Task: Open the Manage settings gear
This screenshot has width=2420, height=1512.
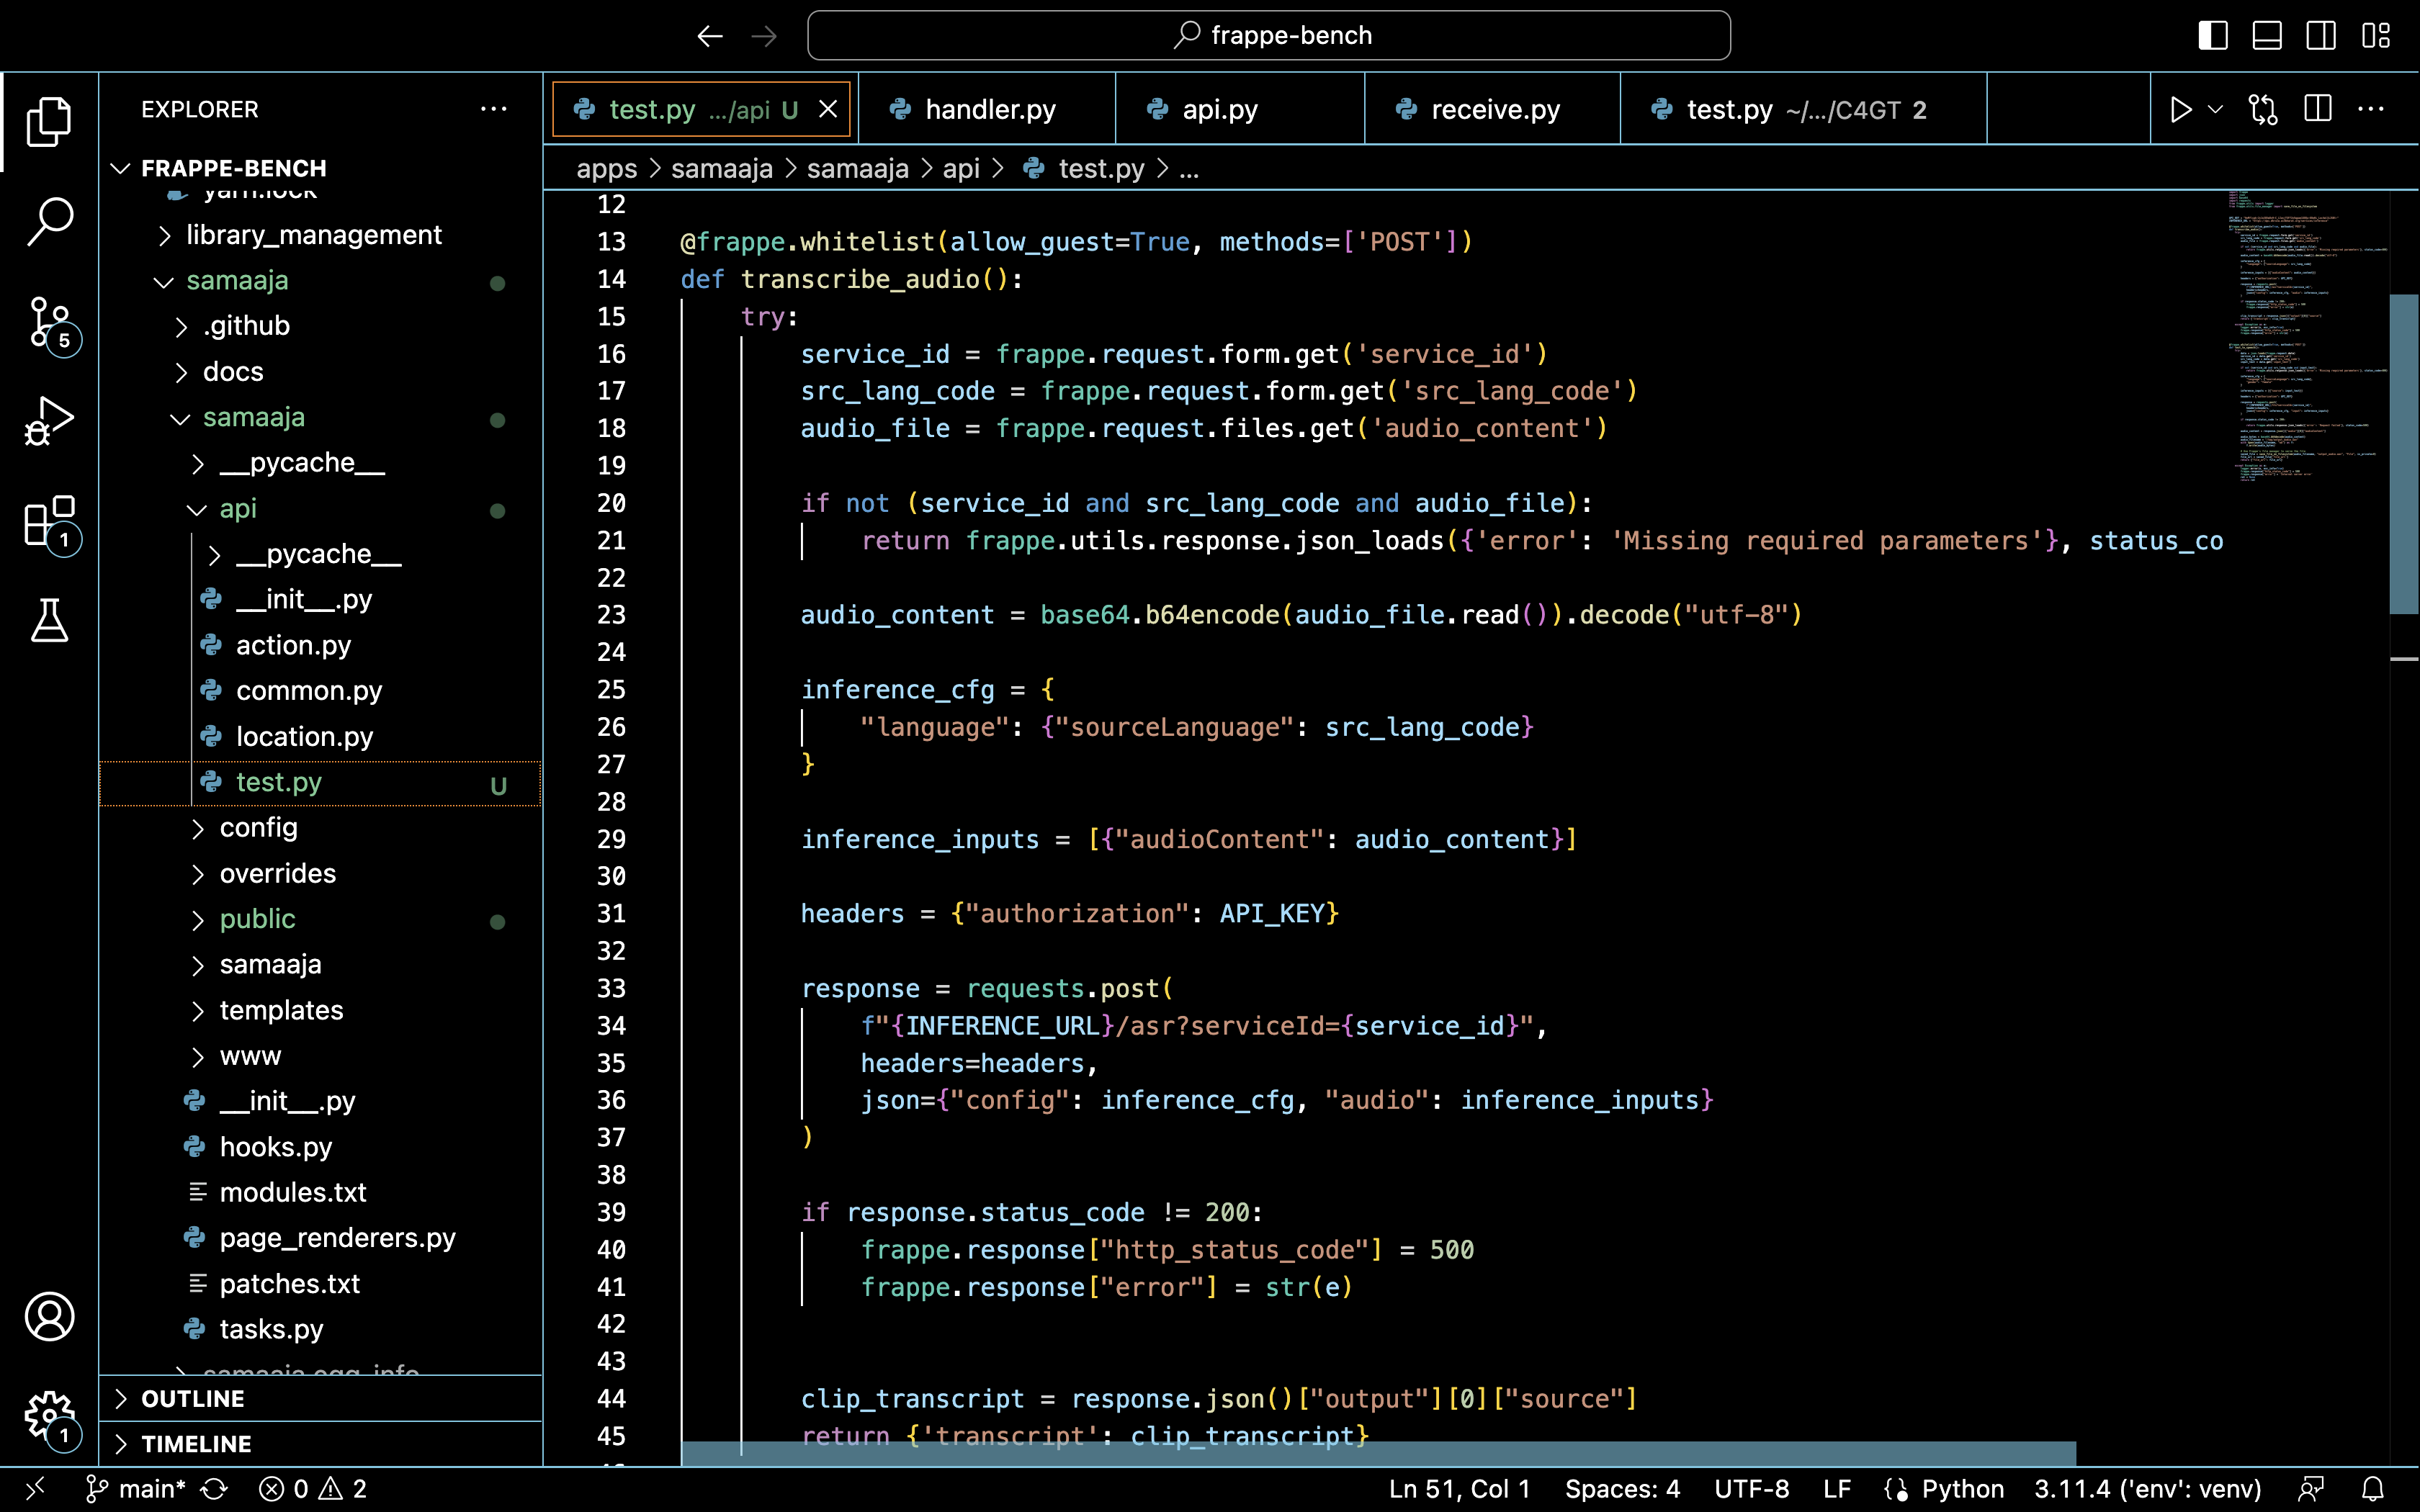Action: click(x=49, y=1413)
